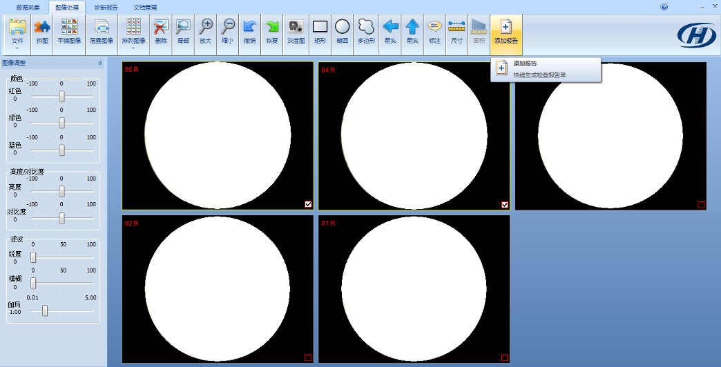
Task: Click the 伽玛 gamma slider handle
Action: [x=45, y=310]
